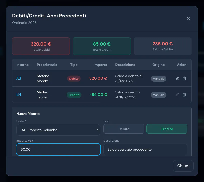Click the Importo column header
This screenshot has height=182, width=204.
(100, 65)
